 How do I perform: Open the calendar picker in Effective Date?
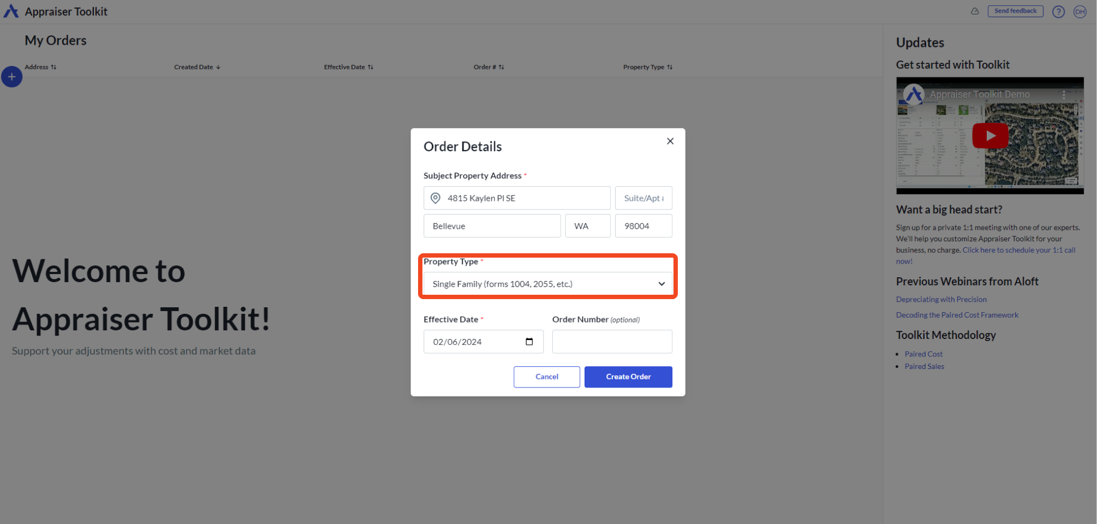[x=529, y=342]
